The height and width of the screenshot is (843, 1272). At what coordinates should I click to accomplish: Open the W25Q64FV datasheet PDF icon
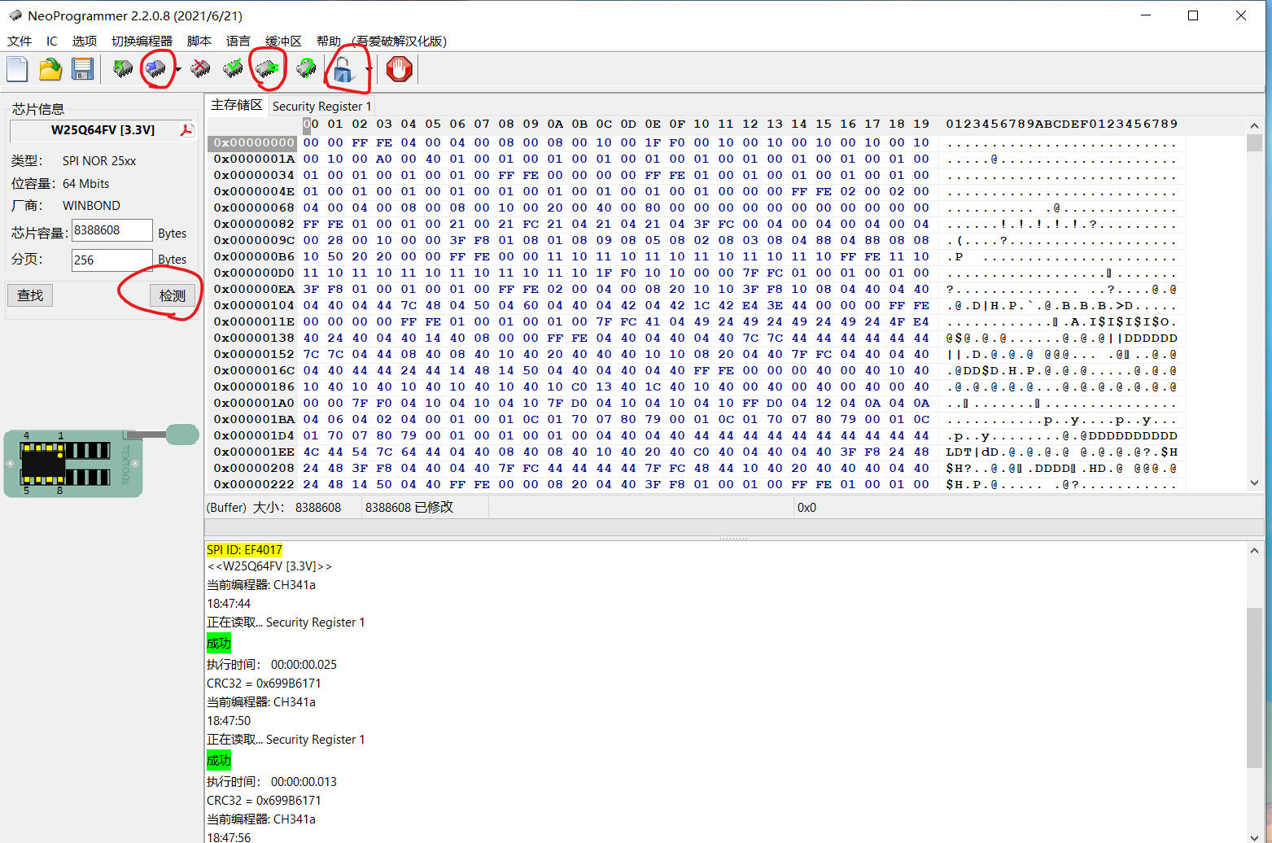coord(187,130)
